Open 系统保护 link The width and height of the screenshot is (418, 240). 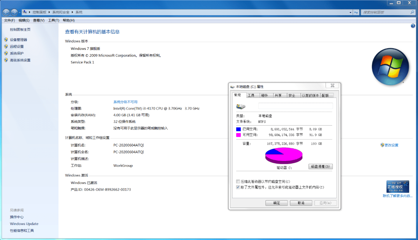pos(17,53)
